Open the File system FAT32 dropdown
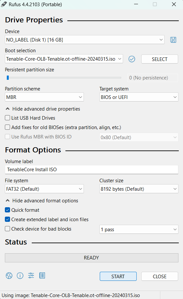 pos(44,189)
